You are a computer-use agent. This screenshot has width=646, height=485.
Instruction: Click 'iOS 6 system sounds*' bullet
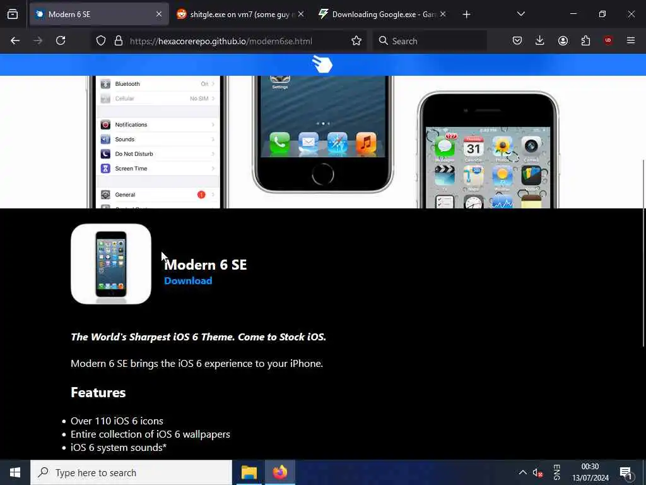click(119, 448)
